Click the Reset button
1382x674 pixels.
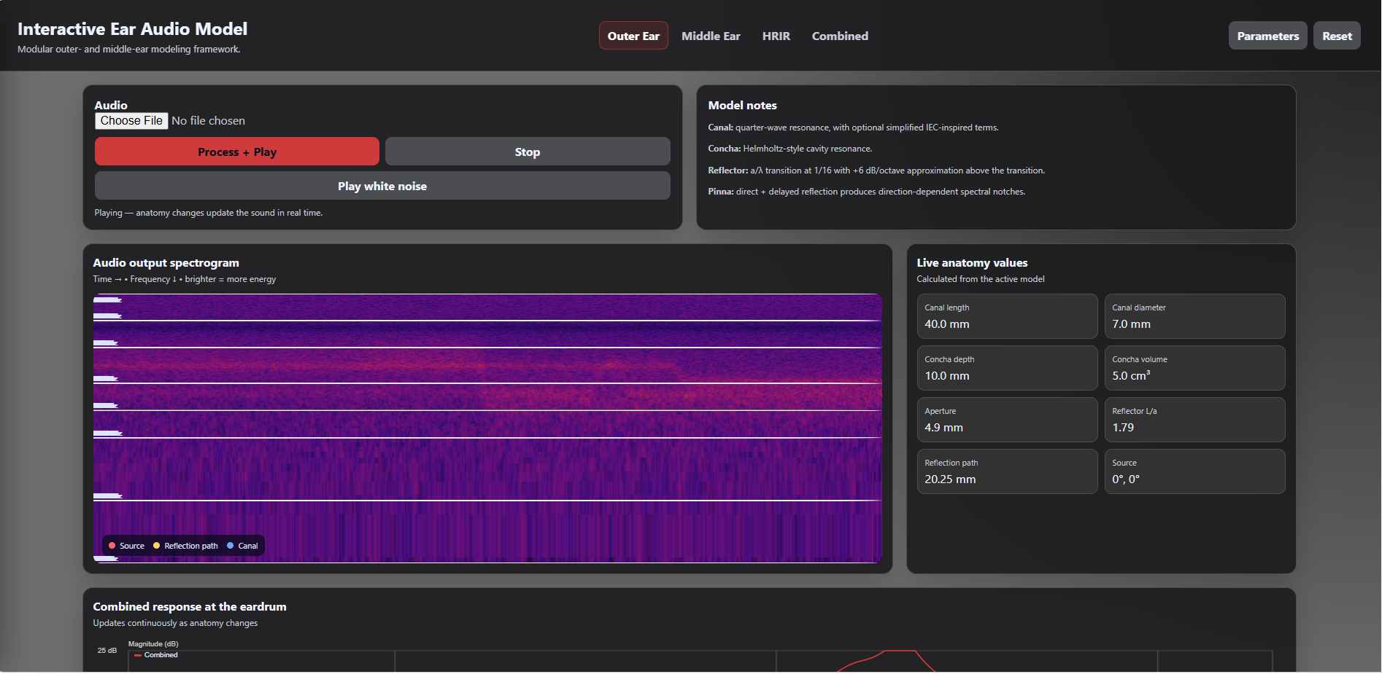[1337, 36]
